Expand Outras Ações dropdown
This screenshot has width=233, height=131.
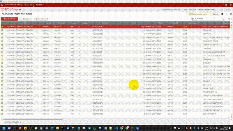(x=41, y=19)
